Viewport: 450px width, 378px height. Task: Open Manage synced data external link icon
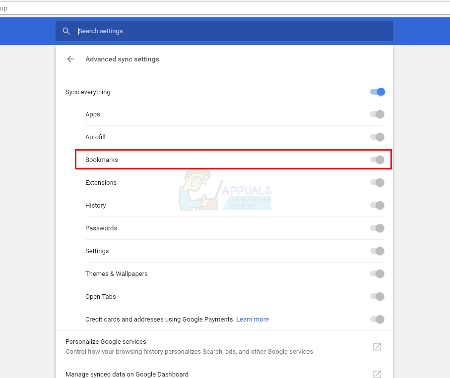(x=377, y=374)
